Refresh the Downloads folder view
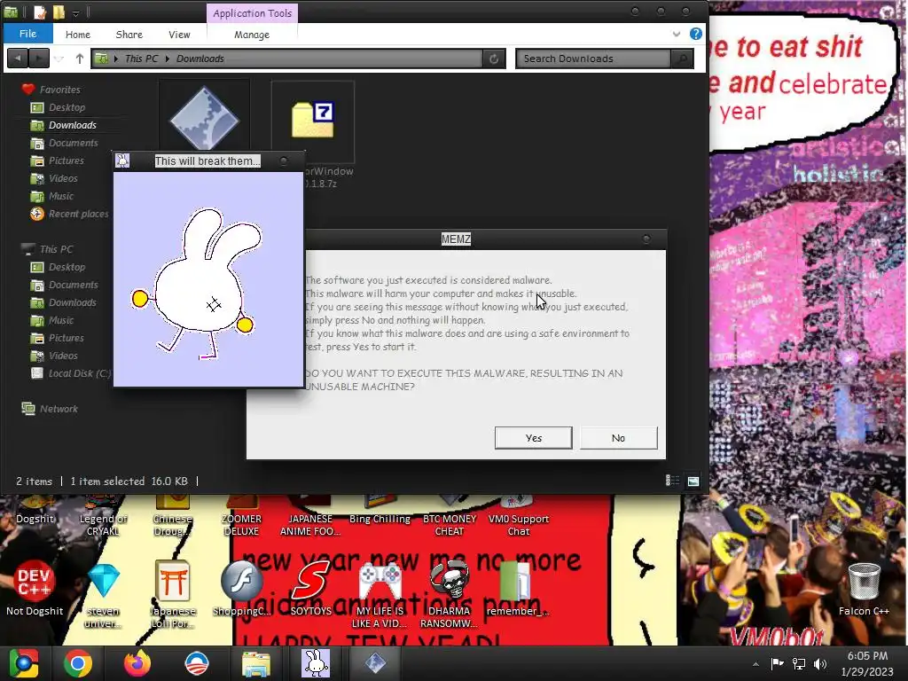The image size is (908, 681). pos(493,59)
